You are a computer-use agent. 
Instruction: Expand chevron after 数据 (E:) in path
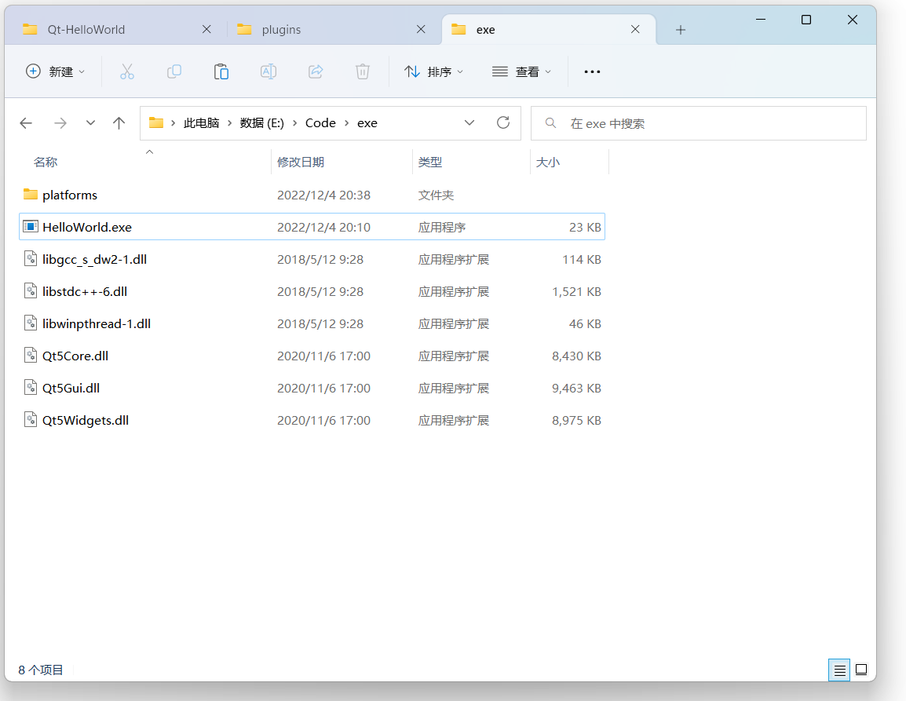[294, 123]
